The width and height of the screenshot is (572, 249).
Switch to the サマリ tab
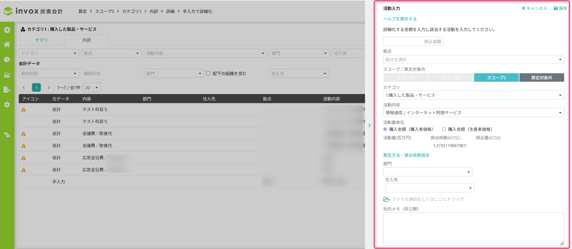click(41, 40)
